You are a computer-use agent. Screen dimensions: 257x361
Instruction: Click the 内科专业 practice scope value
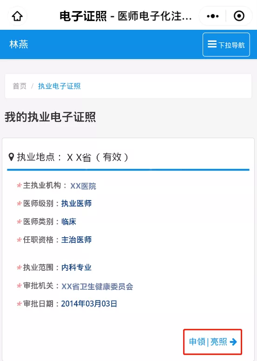click(76, 267)
